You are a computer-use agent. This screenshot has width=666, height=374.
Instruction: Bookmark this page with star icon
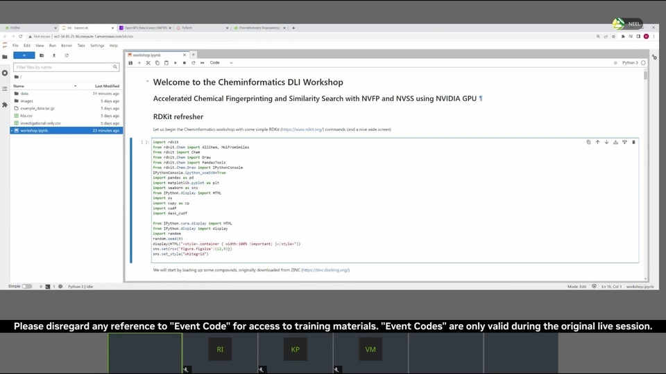pyautogui.click(x=613, y=37)
